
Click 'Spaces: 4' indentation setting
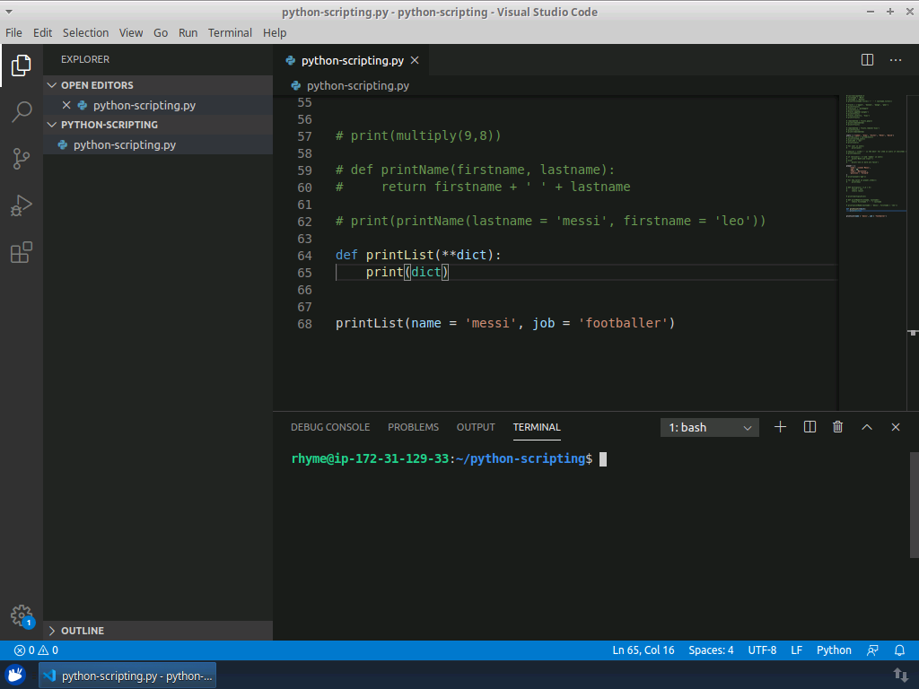click(x=711, y=650)
